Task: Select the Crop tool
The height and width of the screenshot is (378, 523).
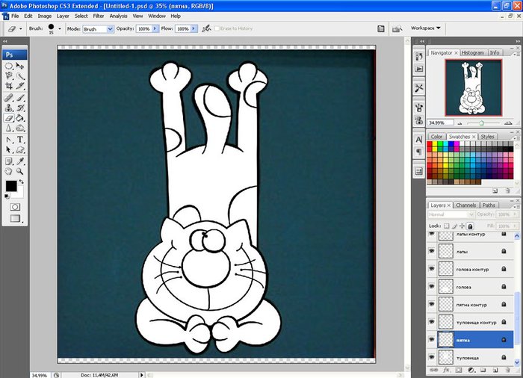Action: pyautogui.click(x=9, y=86)
